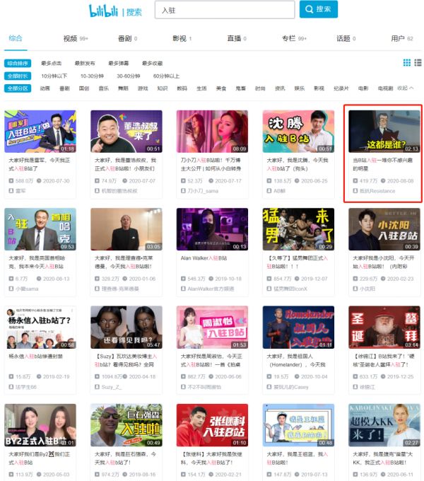Open the 专栏 tab
The width and height of the screenshot is (424, 481).
(x=289, y=38)
